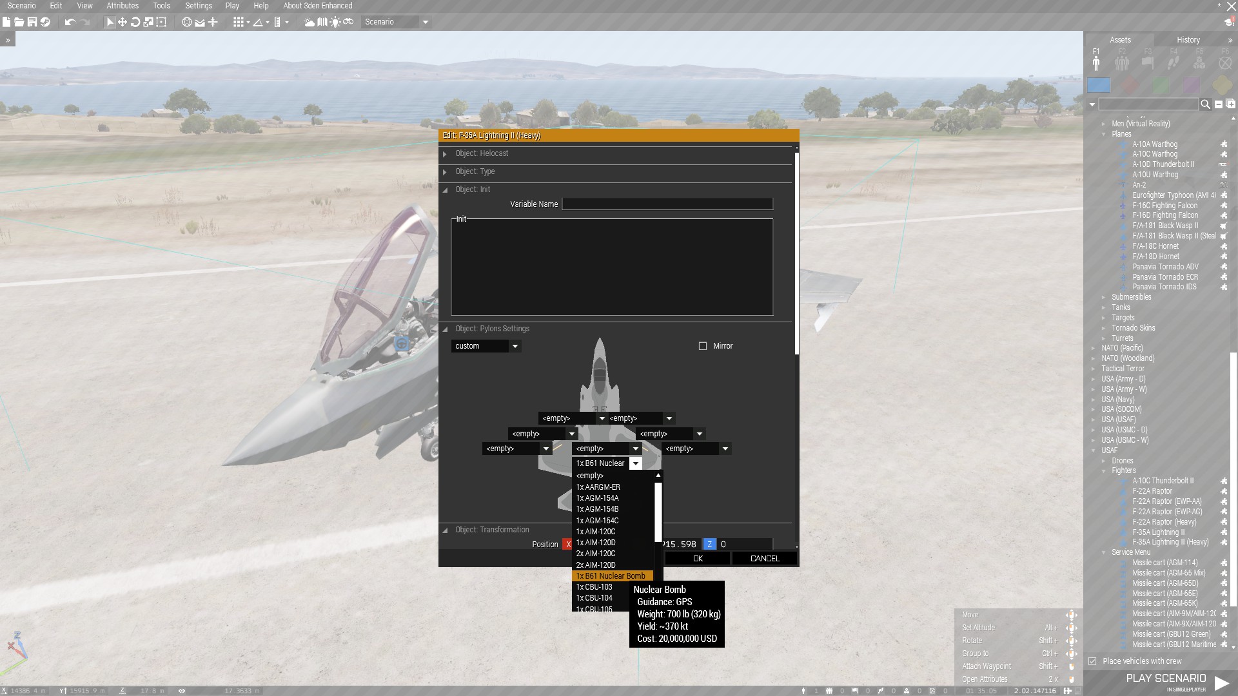The height and width of the screenshot is (696, 1238).
Task: Switch to Groups (F2) asset mode
Action: coord(1122,63)
